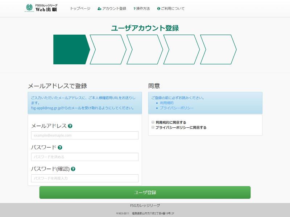Click the second step arrow in progress bar

(x=108, y=50)
